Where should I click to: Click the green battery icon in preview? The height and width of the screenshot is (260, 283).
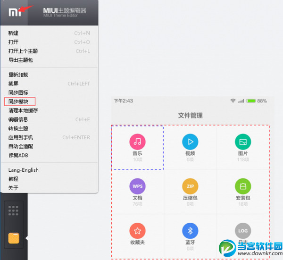251,101
